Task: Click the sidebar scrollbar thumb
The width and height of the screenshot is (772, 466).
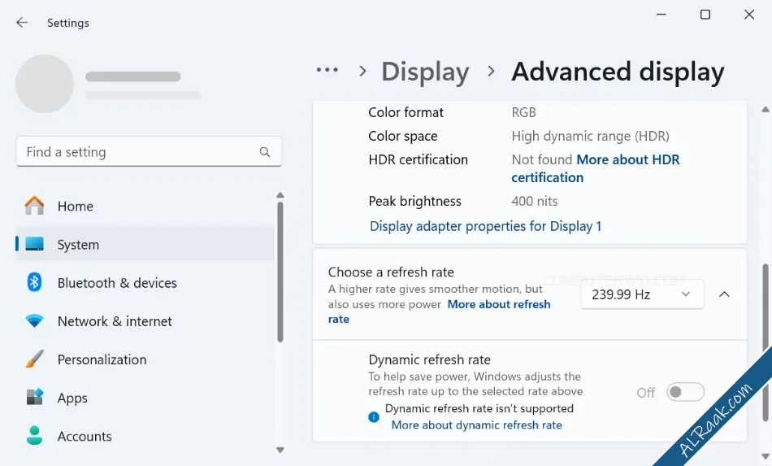Action: pyautogui.click(x=280, y=272)
